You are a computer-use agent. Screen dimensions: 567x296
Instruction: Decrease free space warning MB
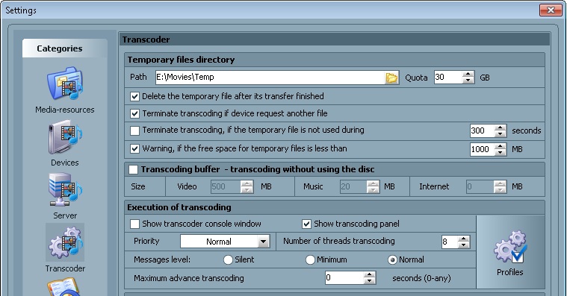point(500,152)
